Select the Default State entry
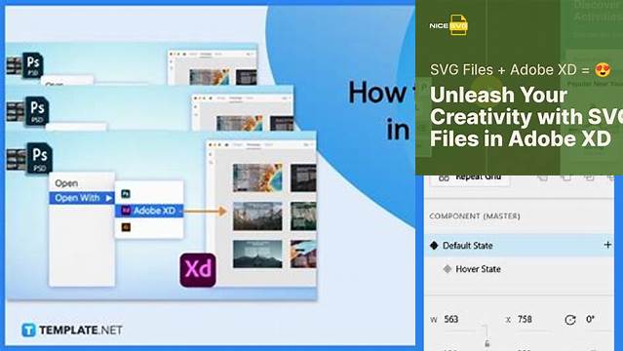The width and height of the screenshot is (623, 351). 519,246
